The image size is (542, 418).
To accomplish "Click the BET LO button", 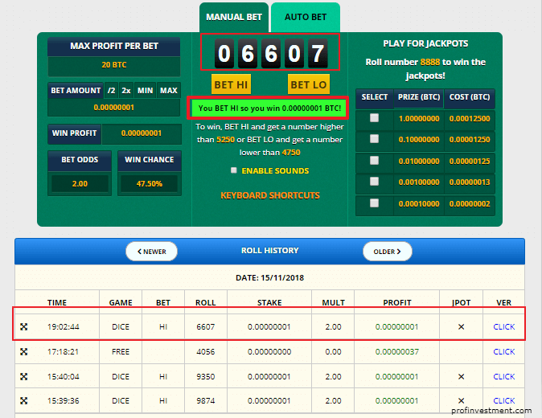I will coord(308,84).
